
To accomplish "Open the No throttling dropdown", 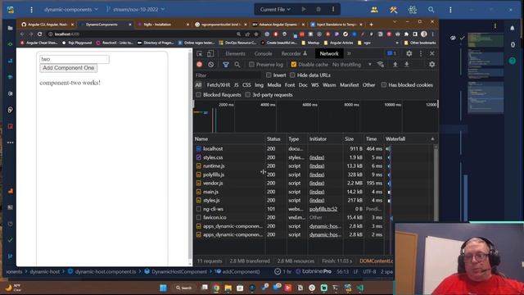I will pyautogui.click(x=352, y=64).
